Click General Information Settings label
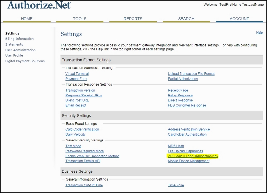 tap(87, 179)
